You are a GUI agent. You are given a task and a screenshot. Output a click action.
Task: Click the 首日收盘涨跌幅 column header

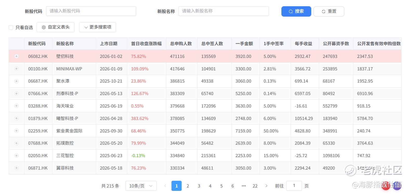click(146, 44)
